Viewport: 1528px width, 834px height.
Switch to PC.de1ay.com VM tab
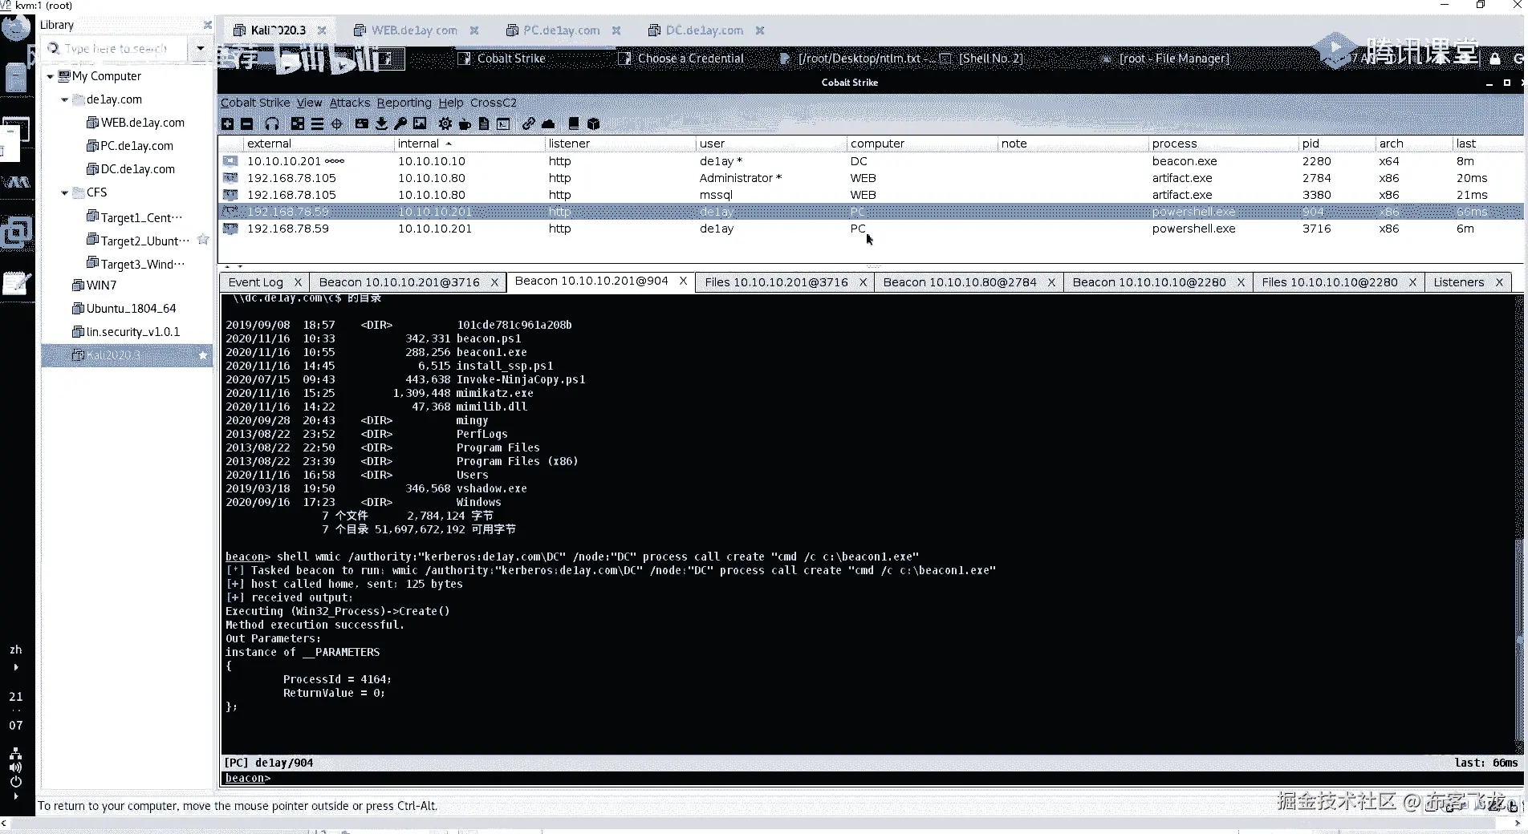(561, 30)
